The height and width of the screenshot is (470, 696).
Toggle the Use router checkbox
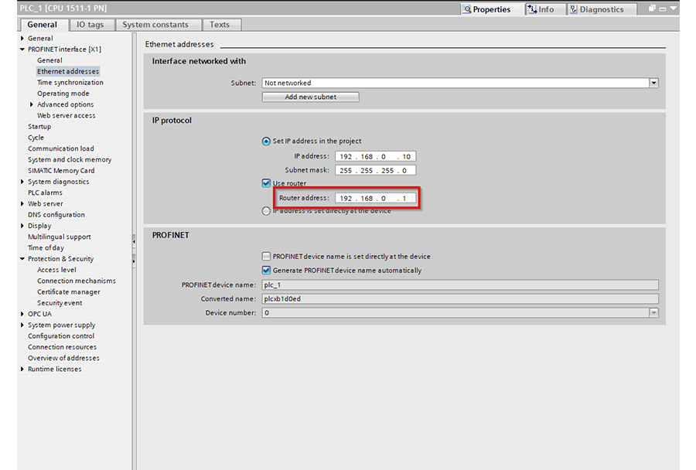click(266, 183)
